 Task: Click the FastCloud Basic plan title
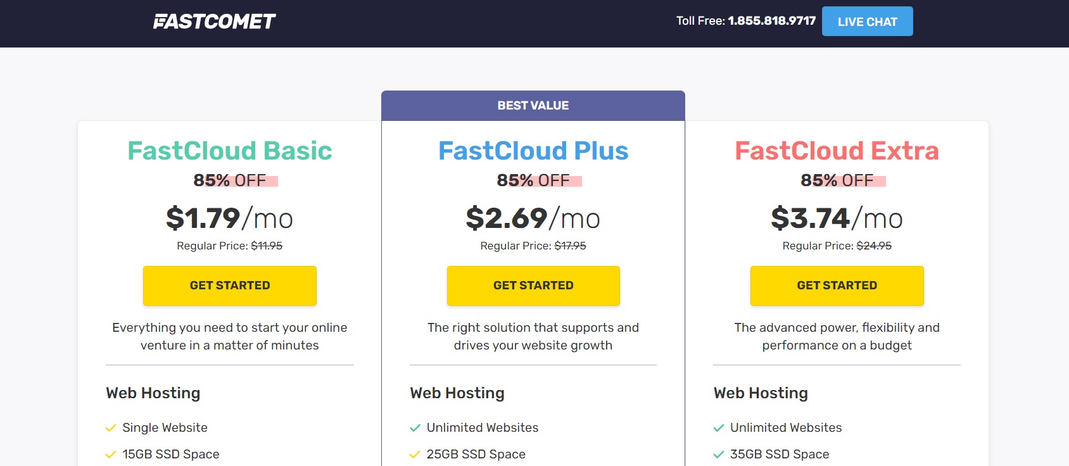(229, 151)
